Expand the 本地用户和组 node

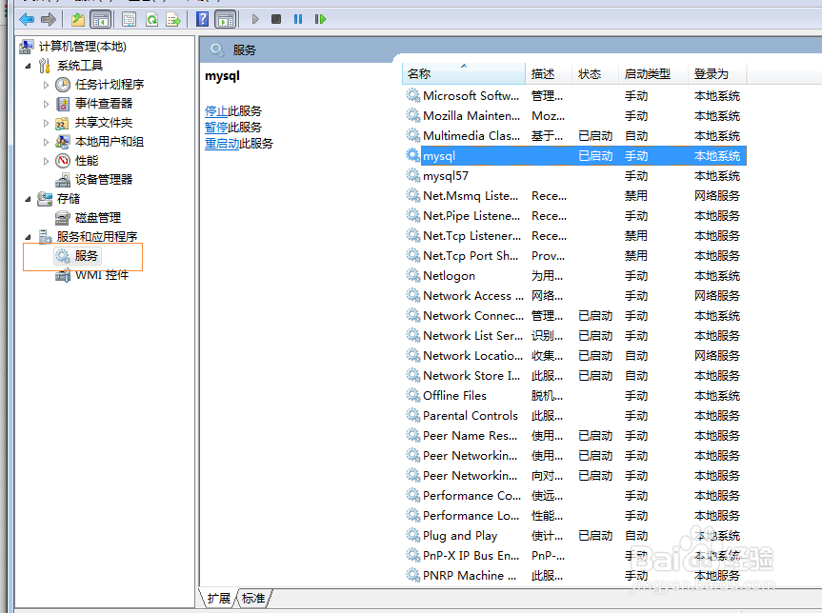click(x=44, y=141)
